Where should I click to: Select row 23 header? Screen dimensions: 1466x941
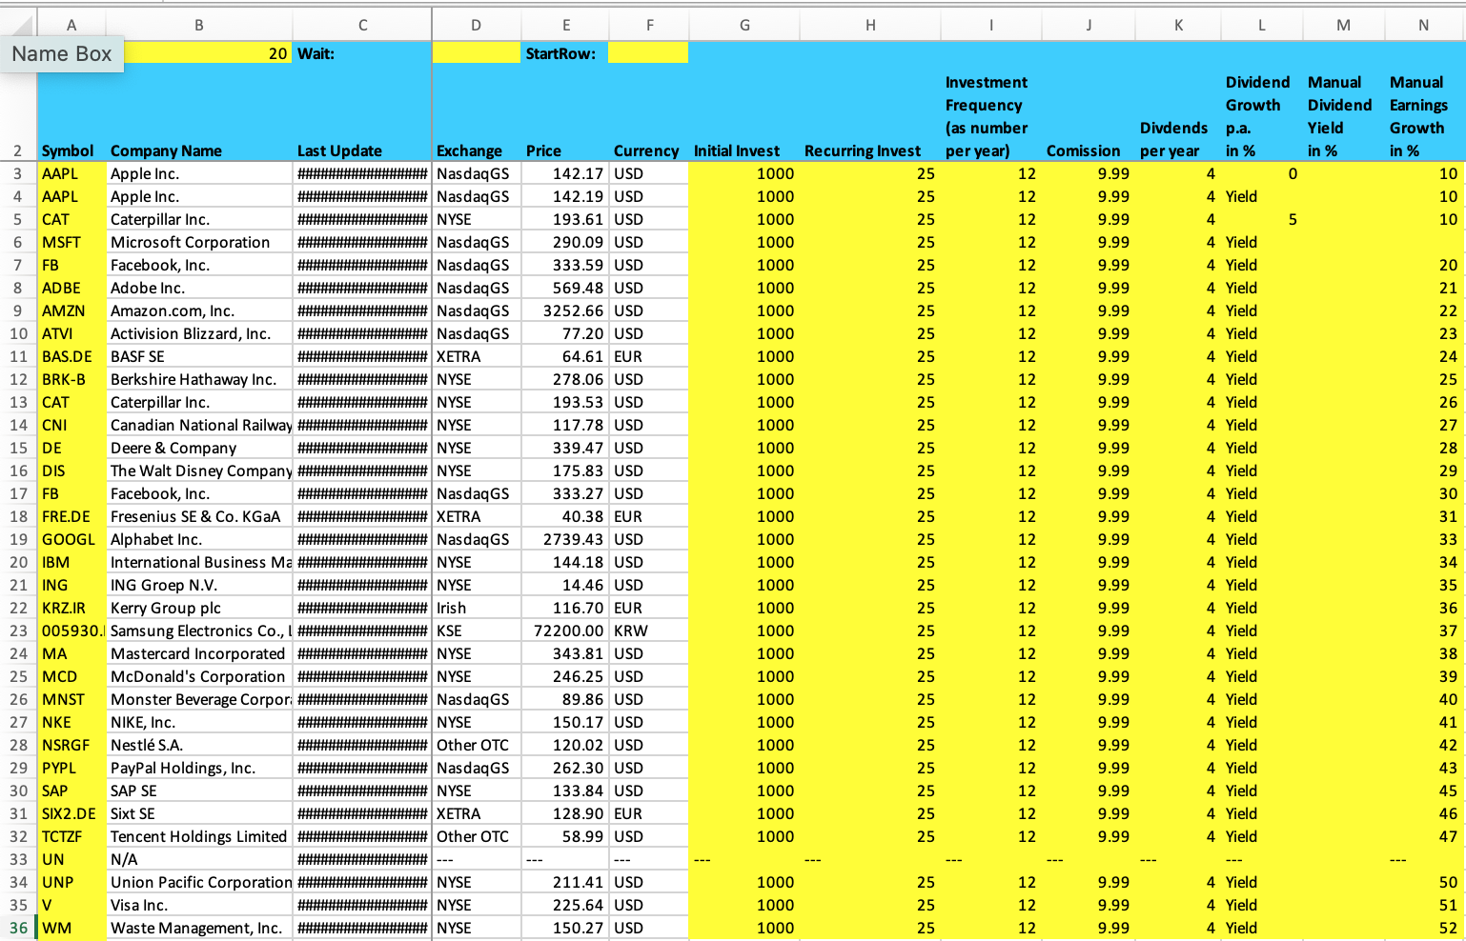(18, 631)
